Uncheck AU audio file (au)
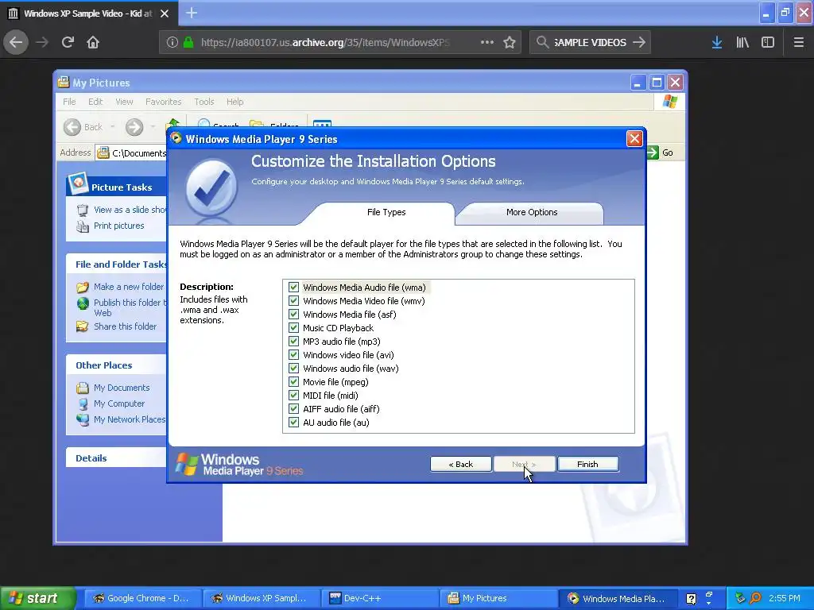 (x=294, y=423)
